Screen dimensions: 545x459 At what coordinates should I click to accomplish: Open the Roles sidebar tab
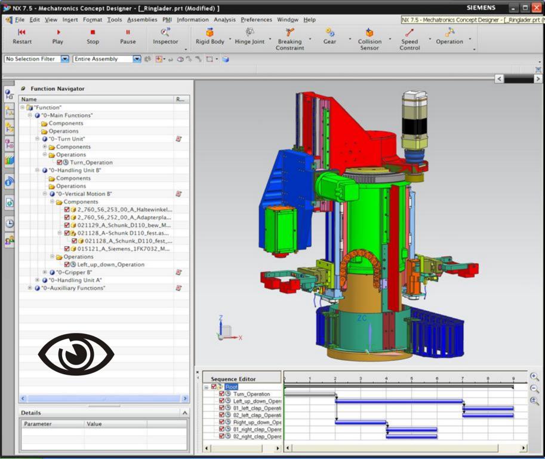10,240
